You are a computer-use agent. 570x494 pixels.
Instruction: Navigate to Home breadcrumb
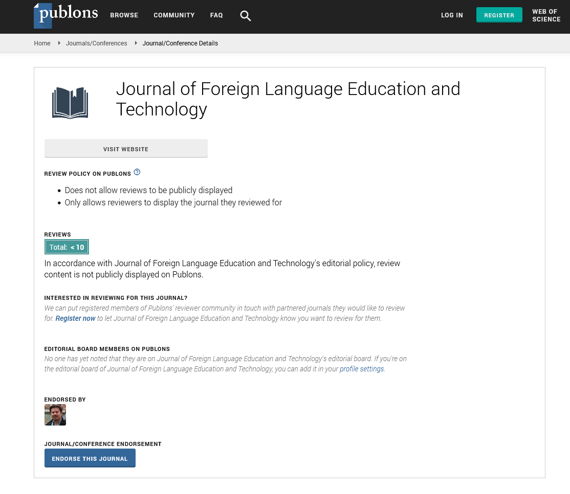point(42,43)
